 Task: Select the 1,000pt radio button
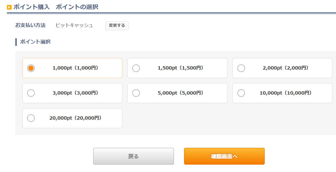pyautogui.click(x=31, y=68)
